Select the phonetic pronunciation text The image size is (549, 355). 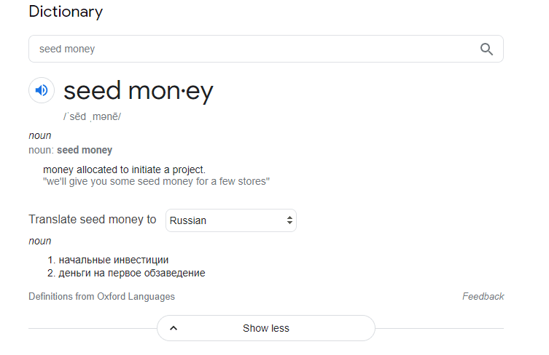click(x=92, y=116)
